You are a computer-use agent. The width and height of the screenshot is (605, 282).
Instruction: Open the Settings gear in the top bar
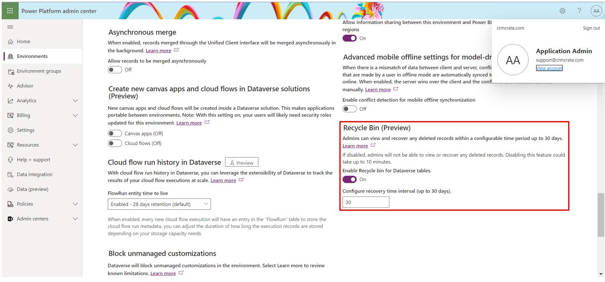click(562, 10)
